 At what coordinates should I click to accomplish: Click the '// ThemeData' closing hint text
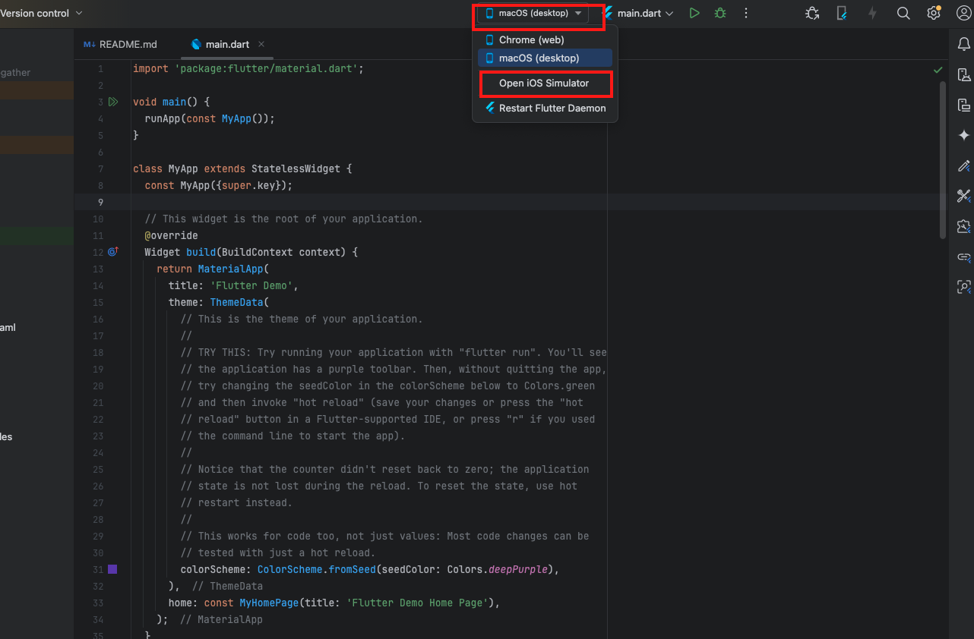click(227, 586)
